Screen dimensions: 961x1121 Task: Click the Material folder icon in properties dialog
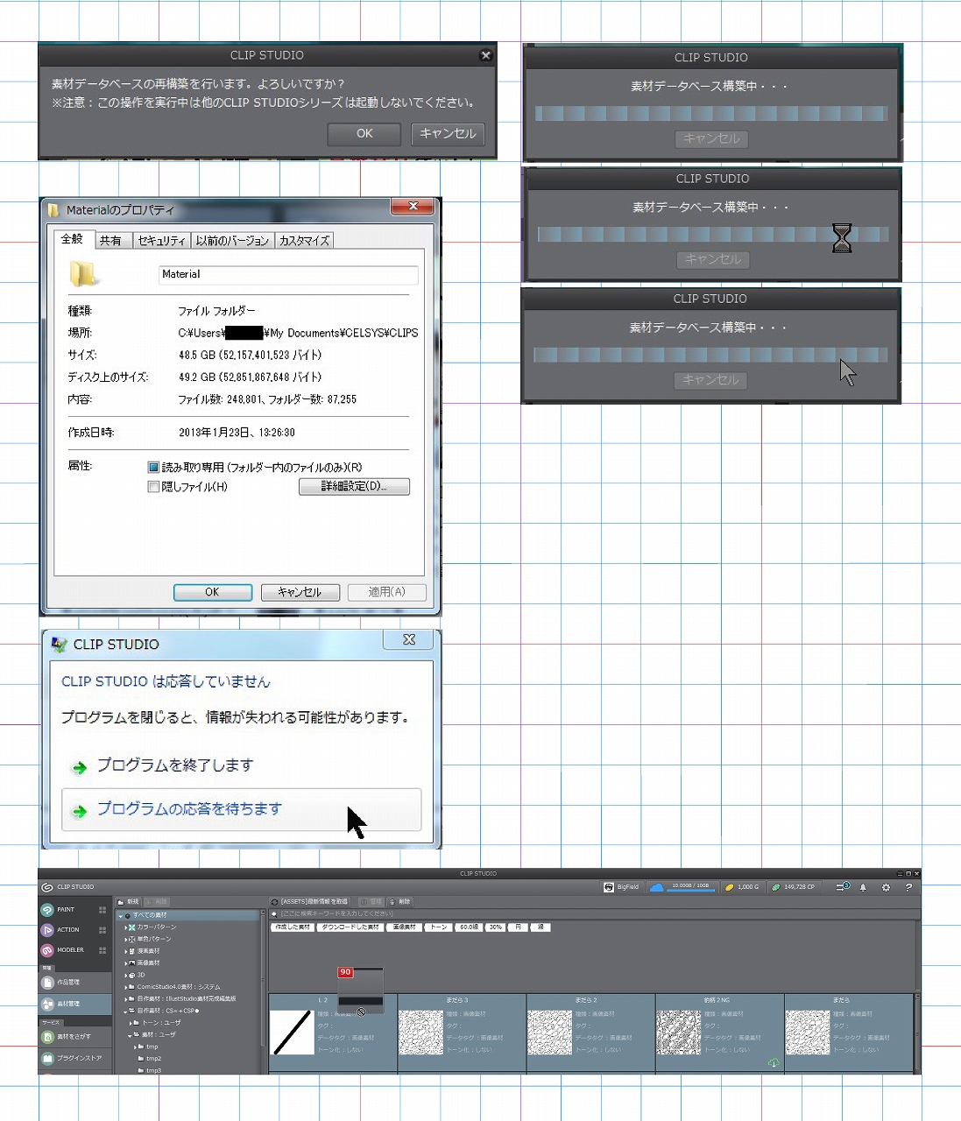coord(83,274)
